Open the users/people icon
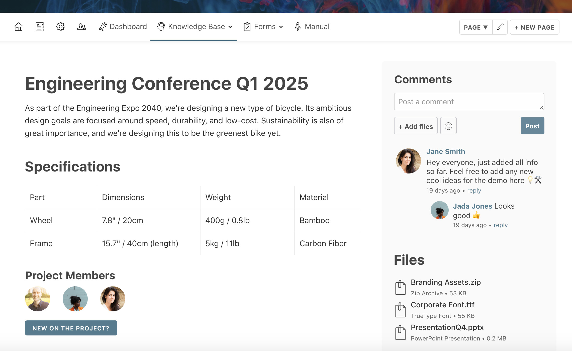Screen dimensions: 572x351 pyautogui.click(x=82, y=27)
